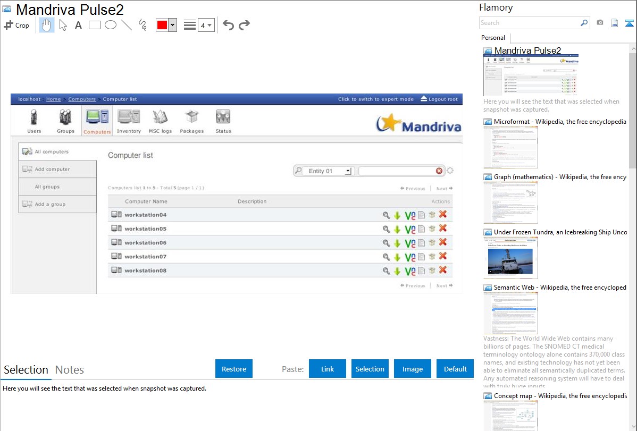The image size is (637, 431).
Task: Redo the last annotation
Action: pos(244,25)
